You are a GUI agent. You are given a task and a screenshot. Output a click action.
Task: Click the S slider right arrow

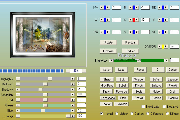pos(137,32)
